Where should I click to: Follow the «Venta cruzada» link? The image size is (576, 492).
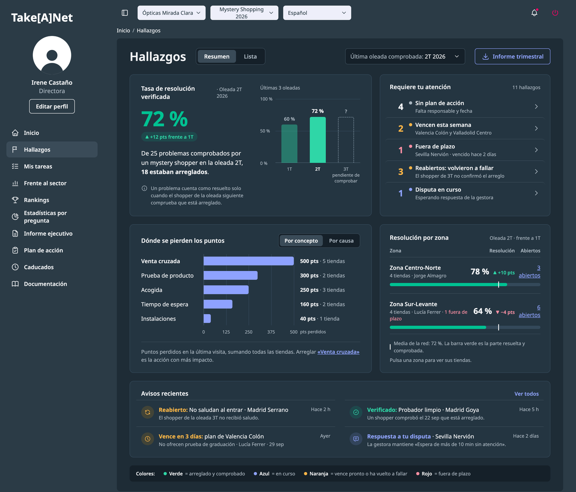(x=338, y=352)
